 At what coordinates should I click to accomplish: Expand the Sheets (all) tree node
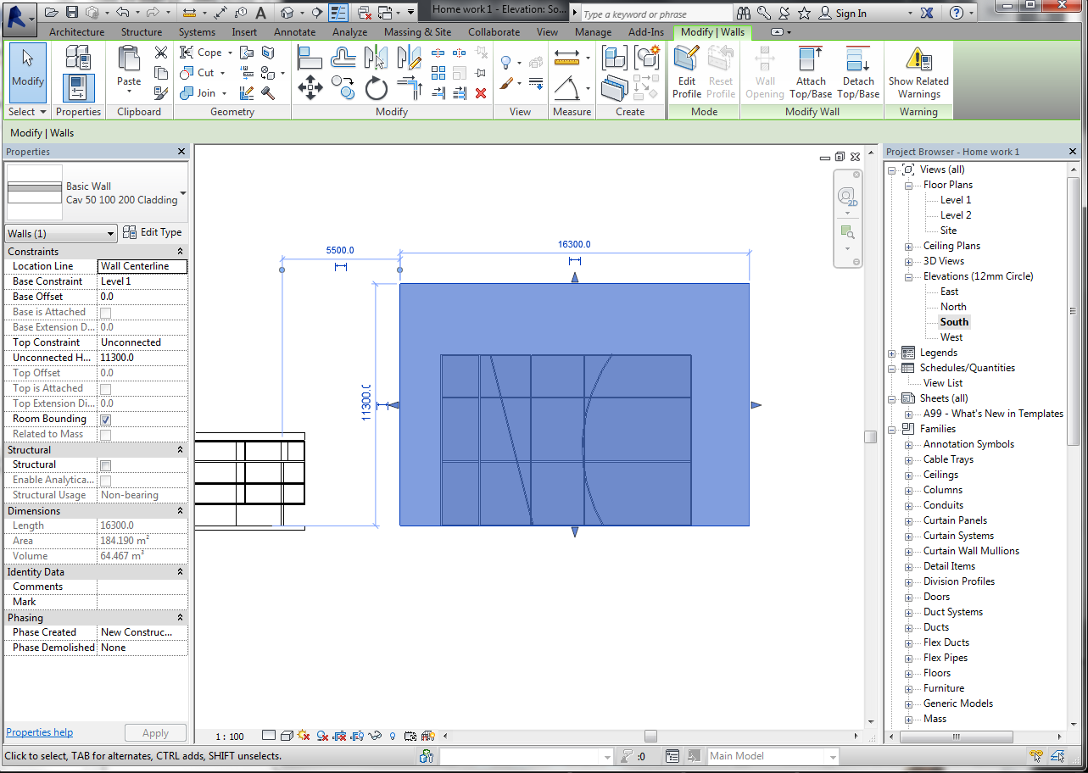coord(892,398)
